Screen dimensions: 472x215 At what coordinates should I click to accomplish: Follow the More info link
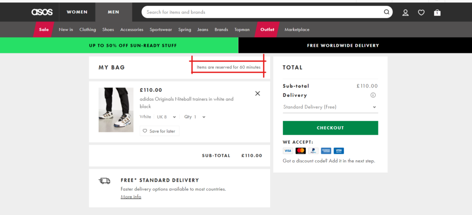(131, 197)
